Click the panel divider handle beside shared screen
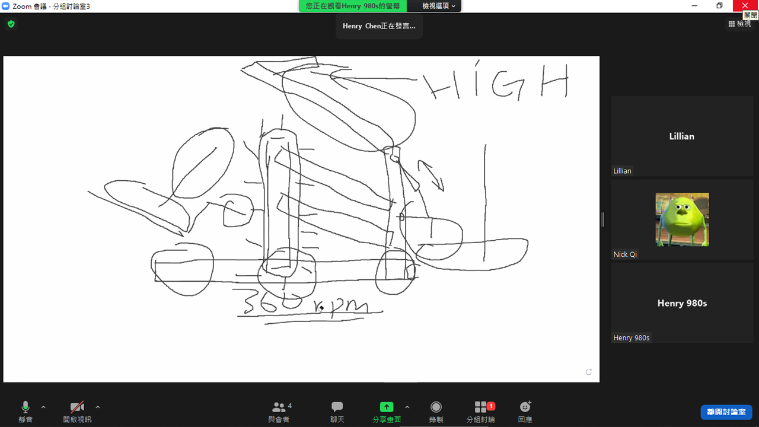The width and height of the screenshot is (759, 427). coord(602,219)
